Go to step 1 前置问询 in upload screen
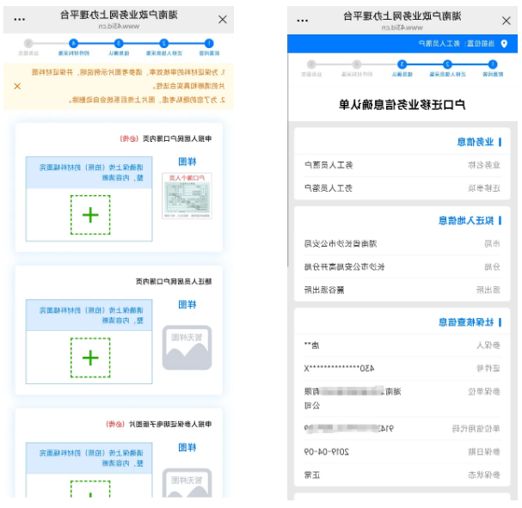 coord(209,47)
